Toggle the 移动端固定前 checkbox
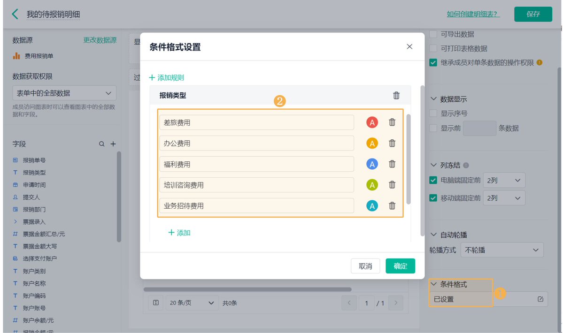This screenshot has width=563, height=333. [x=433, y=198]
